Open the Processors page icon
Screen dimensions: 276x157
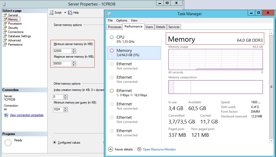pyautogui.click(x=5, y=24)
